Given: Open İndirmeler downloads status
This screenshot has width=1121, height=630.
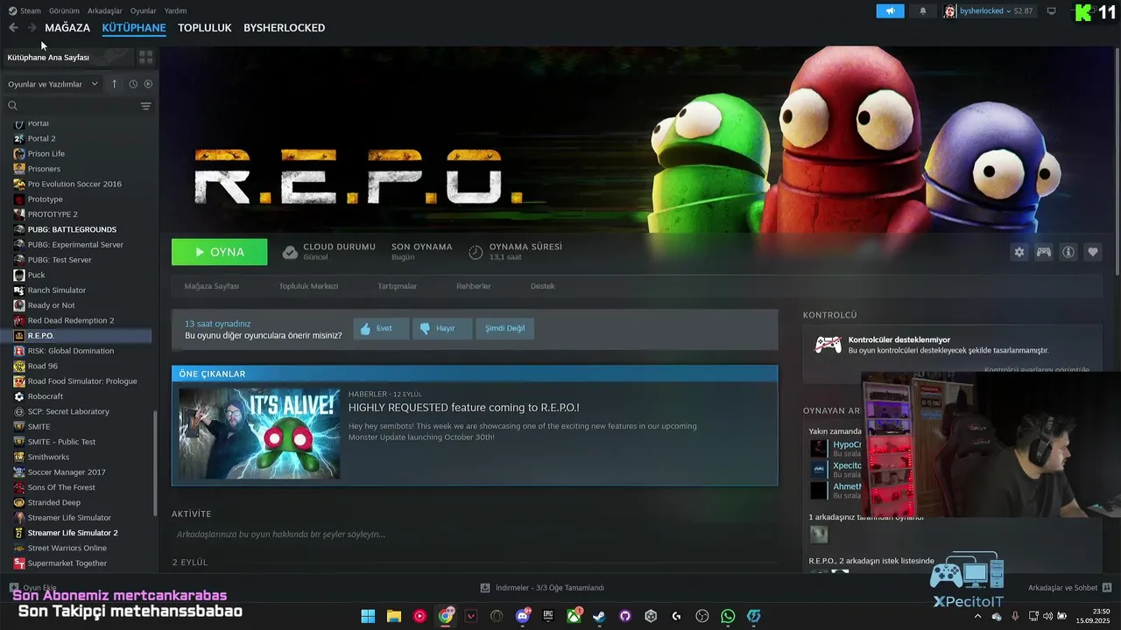Looking at the screenshot, I should click(542, 588).
